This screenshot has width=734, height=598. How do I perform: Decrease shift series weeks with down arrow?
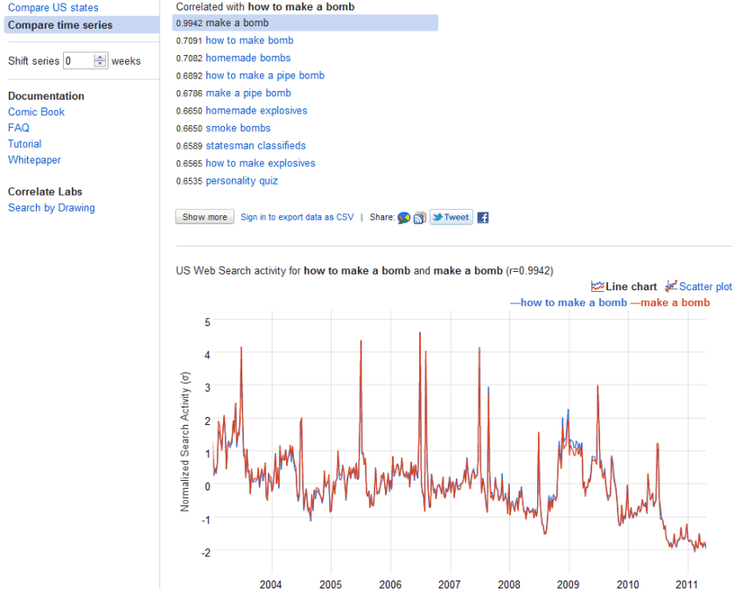click(100, 65)
